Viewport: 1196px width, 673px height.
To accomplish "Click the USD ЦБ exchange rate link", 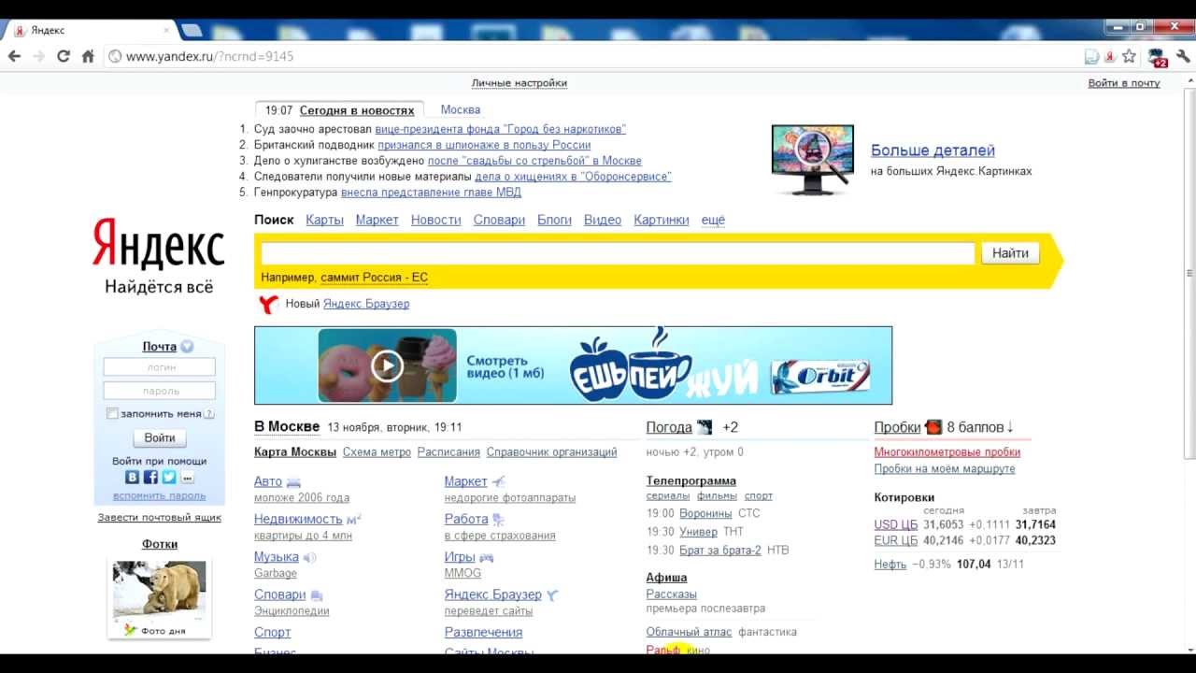I will [896, 524].
